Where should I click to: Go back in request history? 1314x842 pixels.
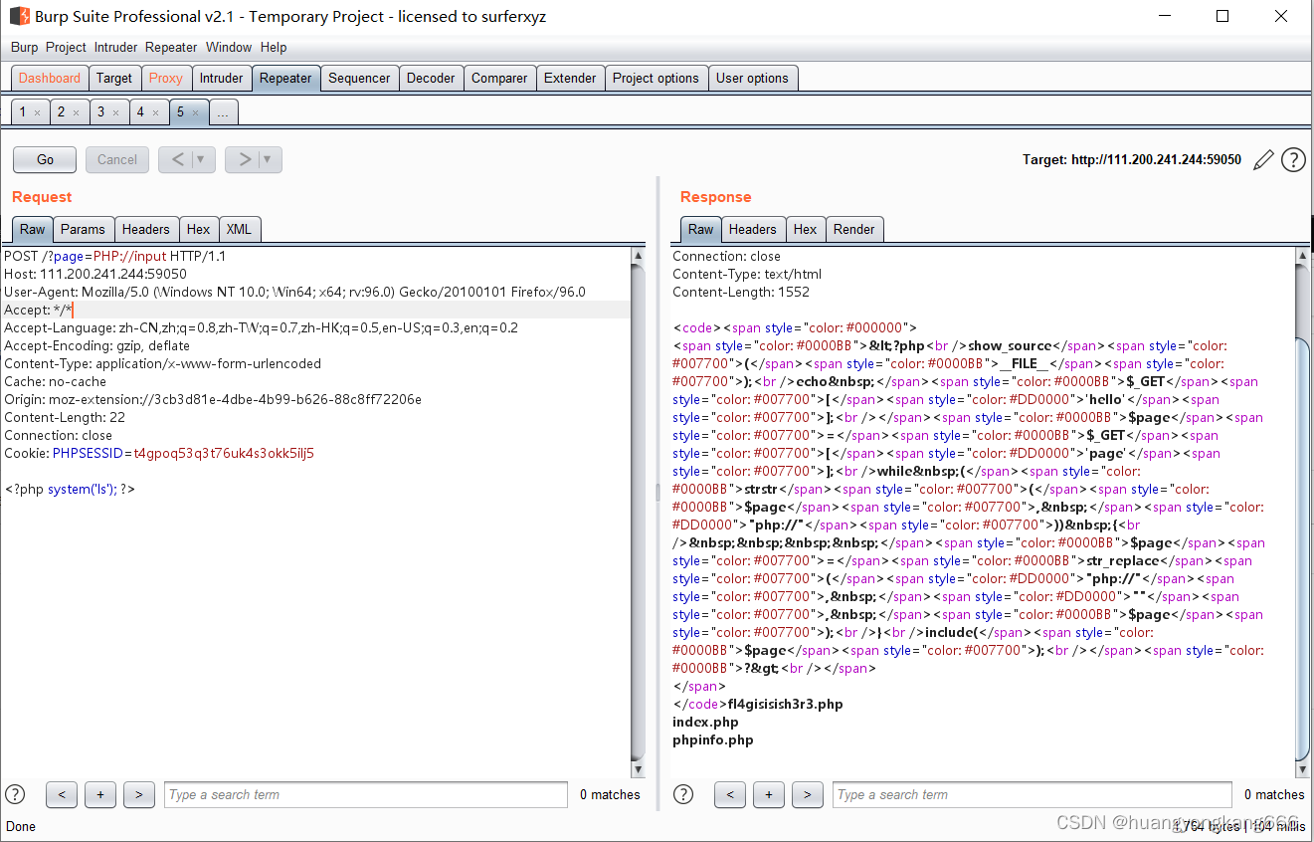(x=177, y=159)
